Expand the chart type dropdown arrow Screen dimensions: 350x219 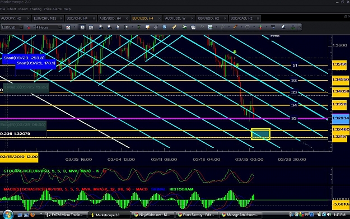(x=74, y=27)
